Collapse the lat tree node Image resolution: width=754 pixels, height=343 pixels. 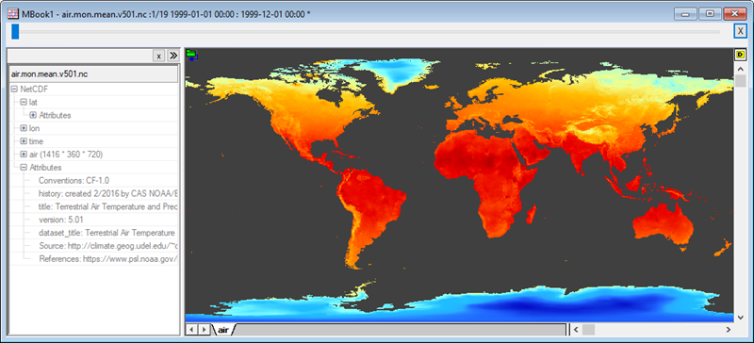point(24,102)
